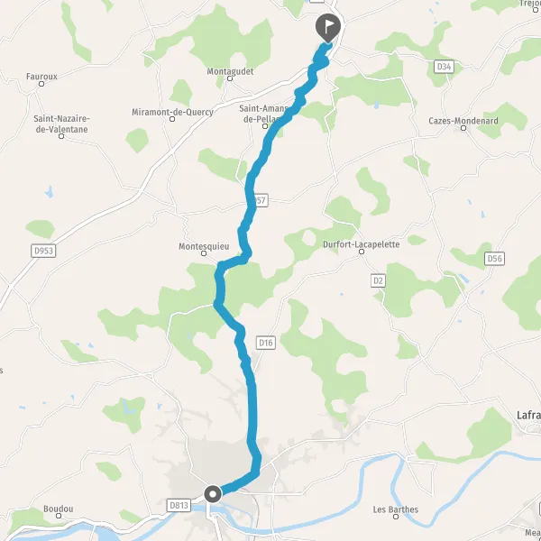
Task: Select the D953 road shield
Action: click(x=43, y=251)
